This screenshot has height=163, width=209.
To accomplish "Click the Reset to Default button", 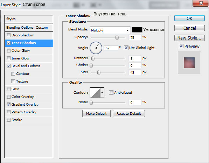I will pyautogui.click(x=128, y=113).
